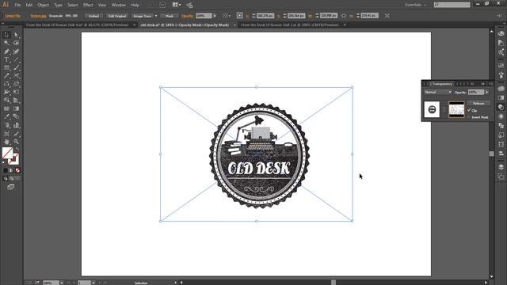Click the Transparency panel dock icon

(x=501, y=107)
